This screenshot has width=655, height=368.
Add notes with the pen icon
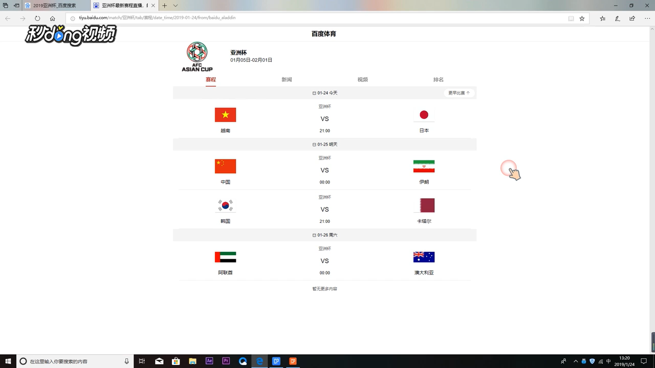[x=617, y=18]
